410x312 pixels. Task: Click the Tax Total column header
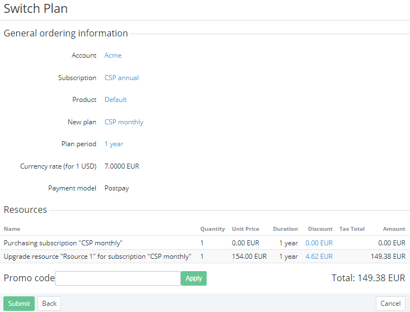[x=352, y=229]
